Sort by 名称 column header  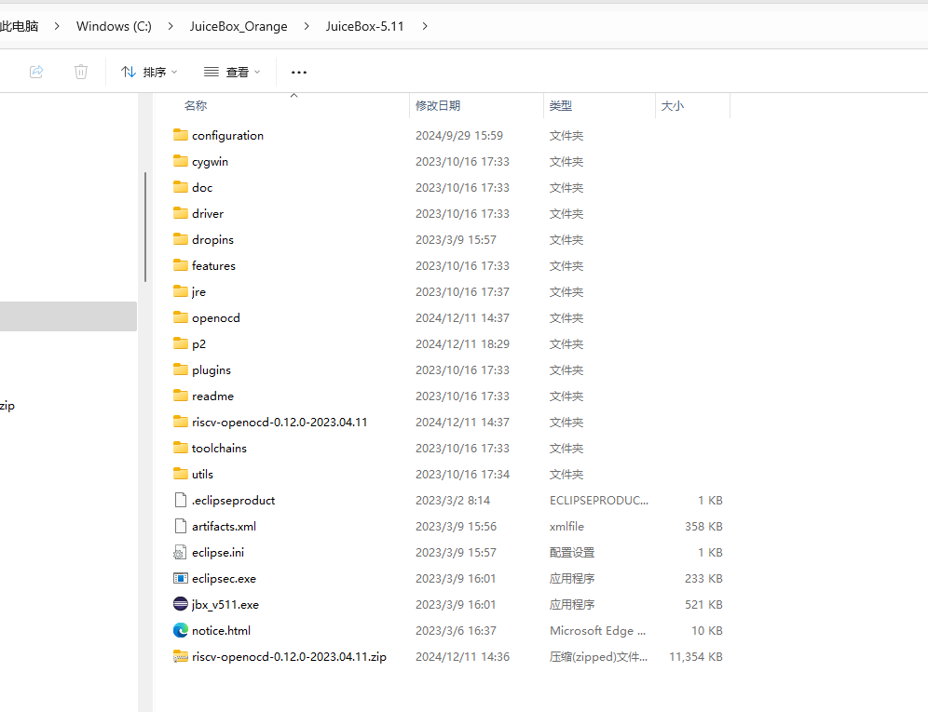[x=196, y=106]
